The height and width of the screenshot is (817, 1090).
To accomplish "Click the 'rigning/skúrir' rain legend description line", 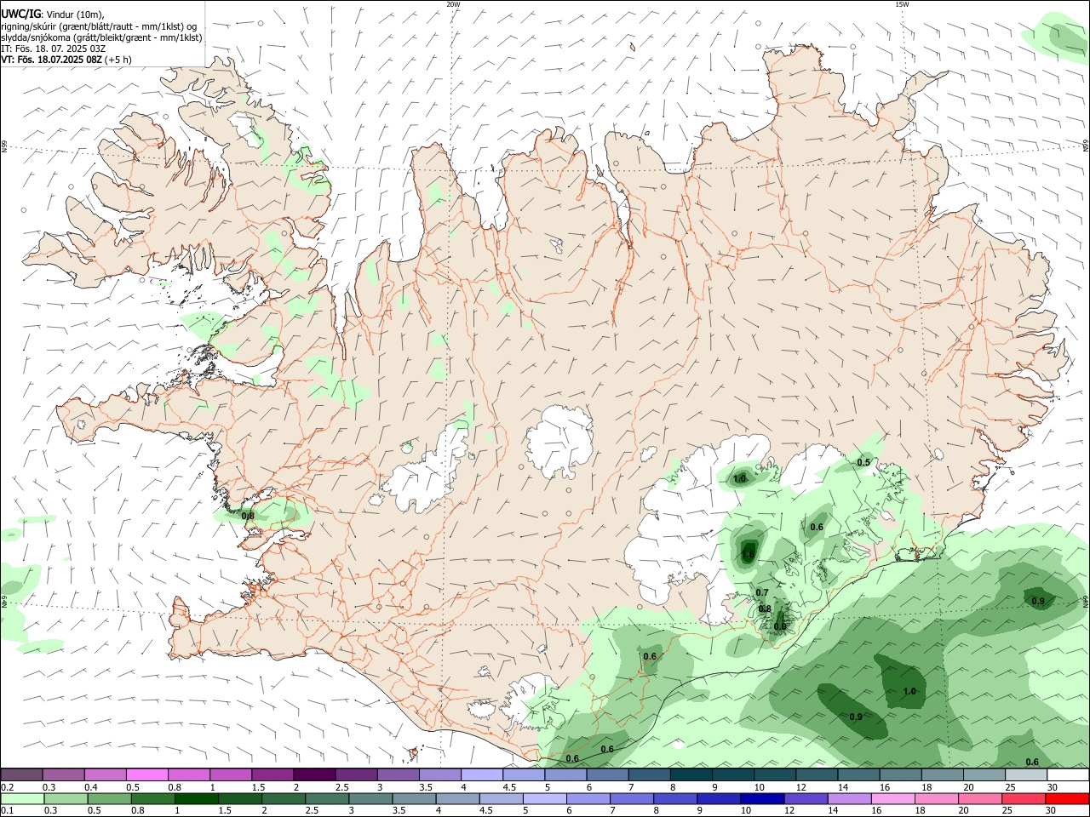I will pyautogui.click(x=98, y=26).
